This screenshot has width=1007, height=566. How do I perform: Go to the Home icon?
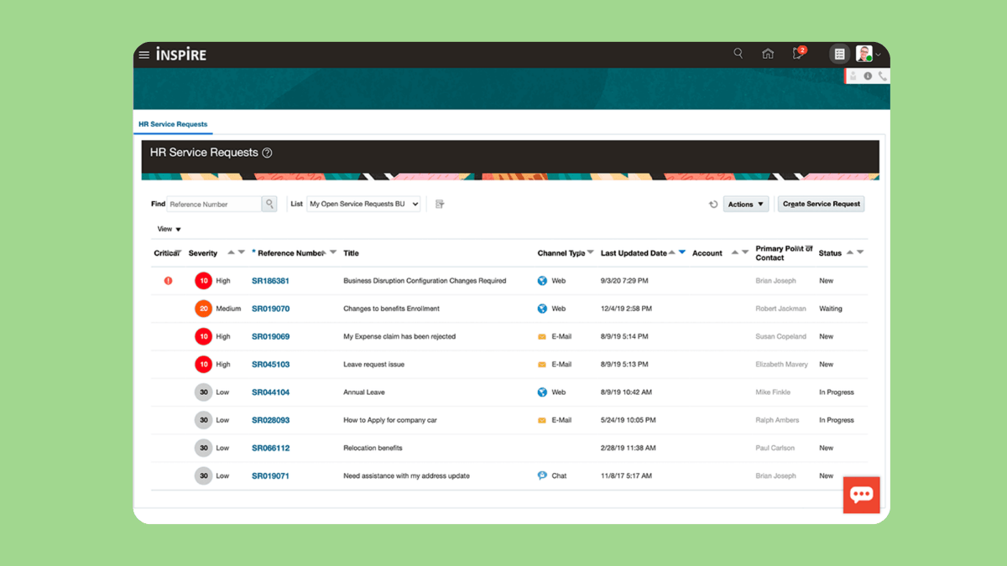pos(768,53)
